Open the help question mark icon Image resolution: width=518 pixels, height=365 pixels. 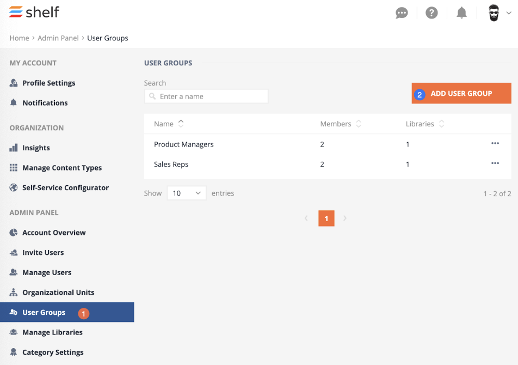[431, 13]
